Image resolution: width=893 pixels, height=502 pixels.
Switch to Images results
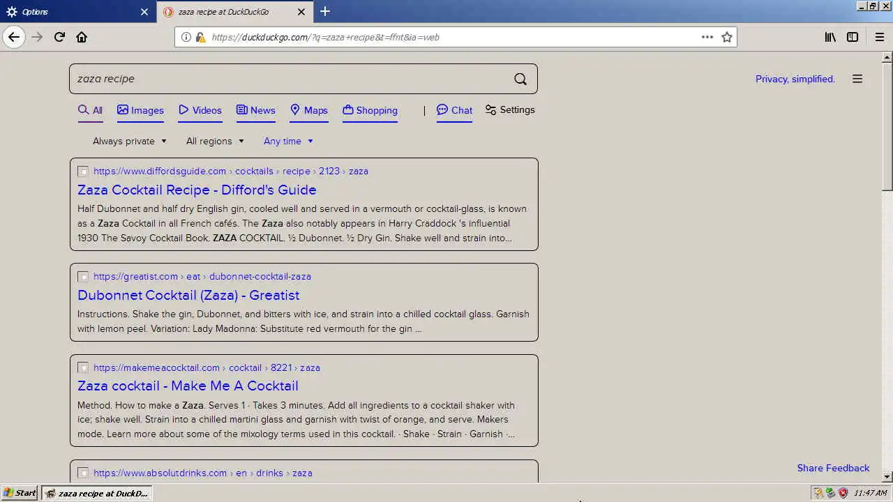pyautogui.click(x=140, y=110)
